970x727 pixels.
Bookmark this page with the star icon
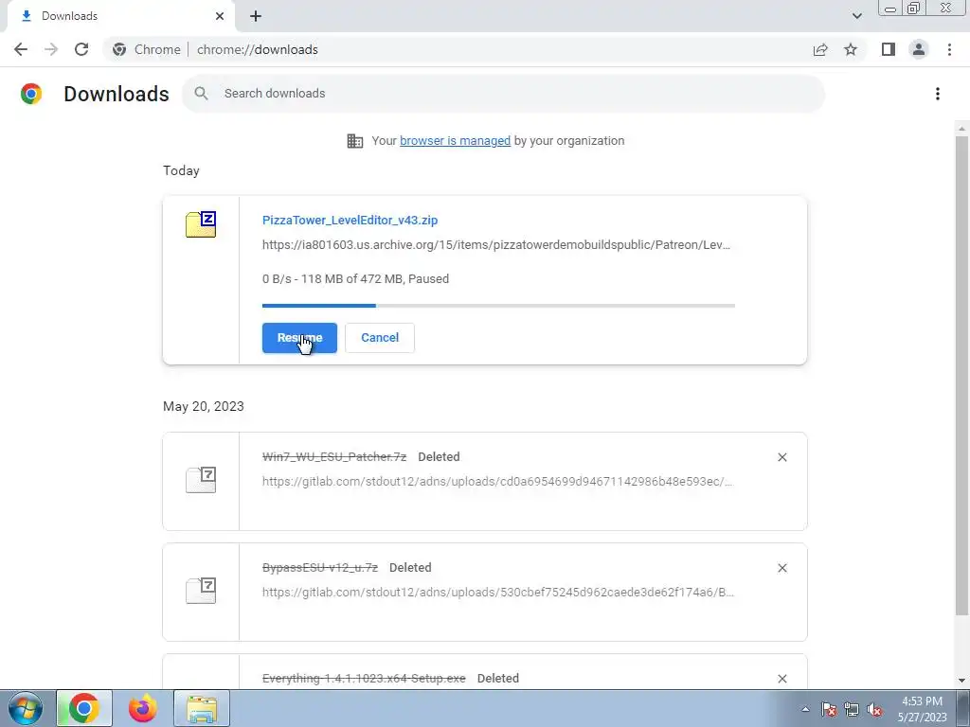(x=851, y=49)
